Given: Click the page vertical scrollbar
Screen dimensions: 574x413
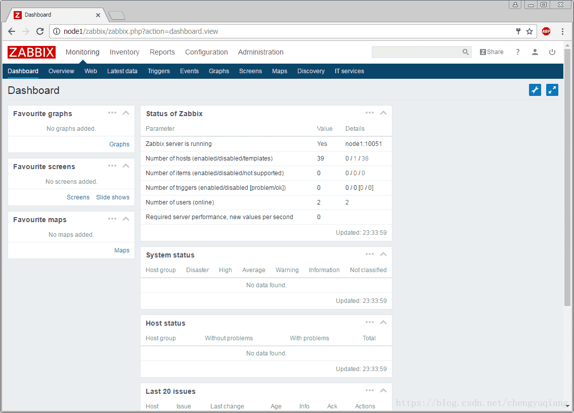Looking at the screenshot, I should [x=567, y=177].
